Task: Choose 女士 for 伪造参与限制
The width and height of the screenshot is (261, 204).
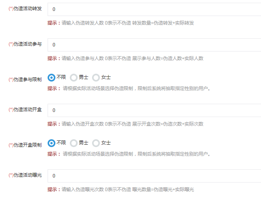Action: point(96,78)
